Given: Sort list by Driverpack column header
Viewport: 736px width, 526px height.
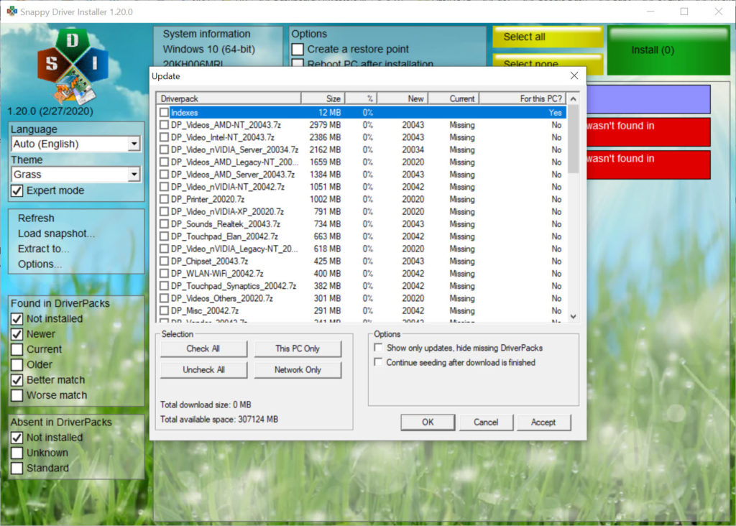Looking at the screenshot, I should pyautogui.click(x=229, y=98).
